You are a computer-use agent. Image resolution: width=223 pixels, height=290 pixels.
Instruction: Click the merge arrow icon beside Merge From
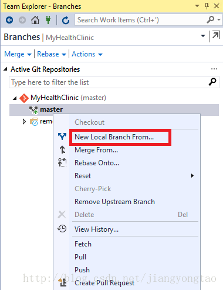click(x=62, y=150)
